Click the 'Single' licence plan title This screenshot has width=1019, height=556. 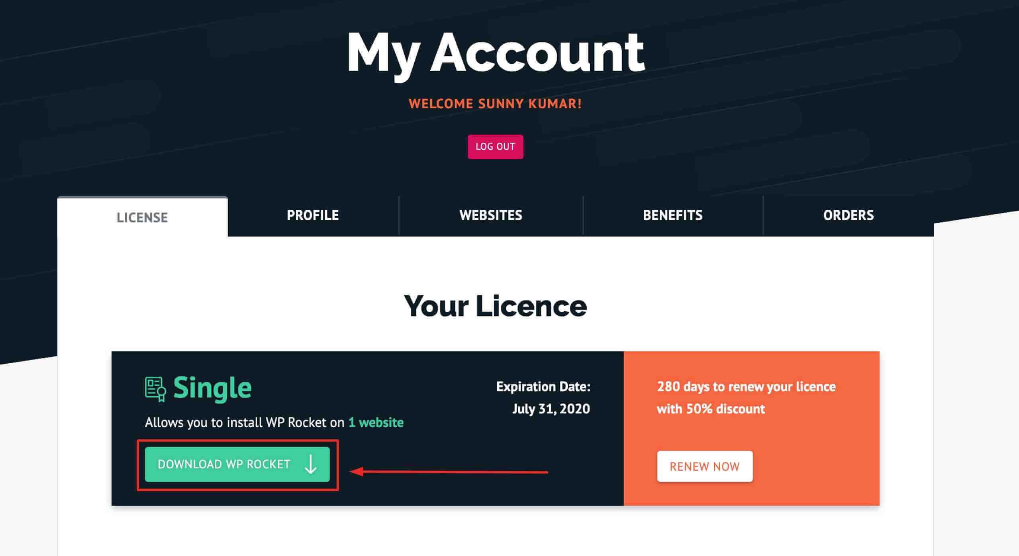click(212, 388)
